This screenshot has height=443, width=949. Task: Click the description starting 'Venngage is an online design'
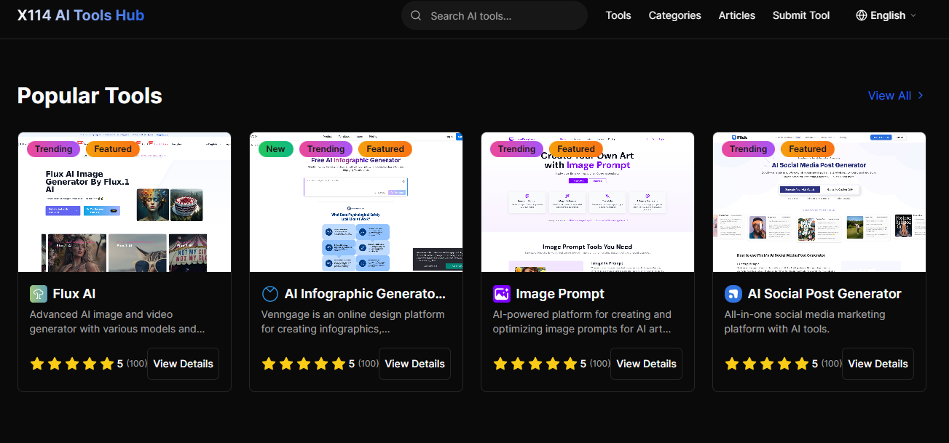(353, 322)
